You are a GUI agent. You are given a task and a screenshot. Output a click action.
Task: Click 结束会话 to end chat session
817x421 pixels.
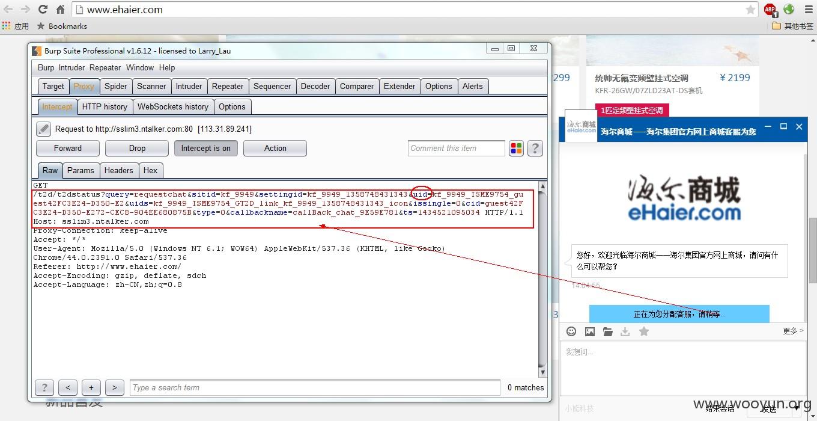point(720,408)
